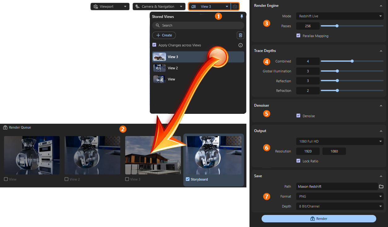Open the Depth dropdown showing 8 Bit/Channel
Screen dimensions: 388x227
[x=340, y=206]
